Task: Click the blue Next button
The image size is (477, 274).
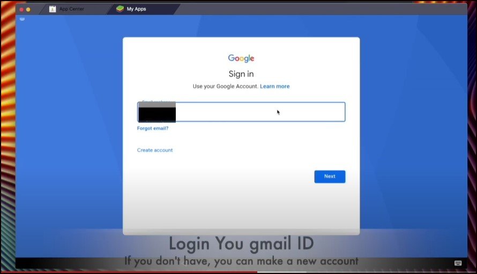Action: point(330,177)
